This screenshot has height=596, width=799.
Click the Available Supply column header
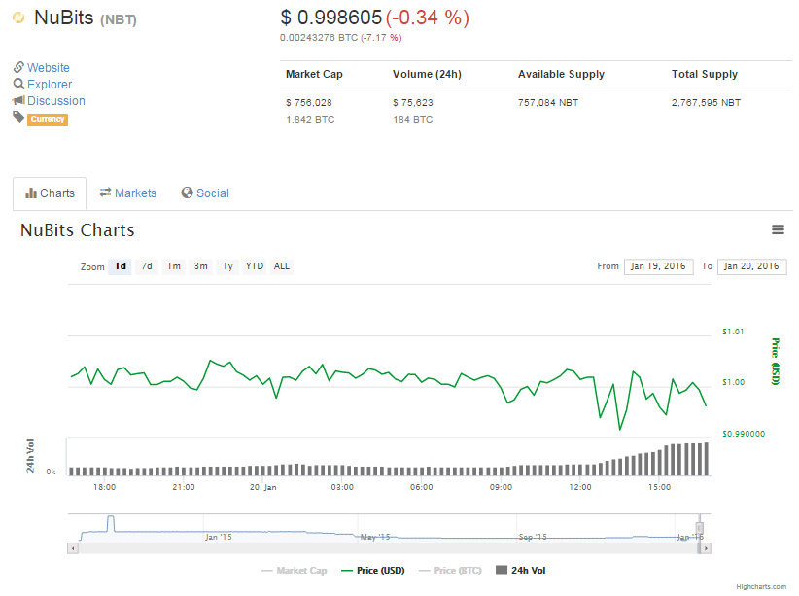(562, 75)
